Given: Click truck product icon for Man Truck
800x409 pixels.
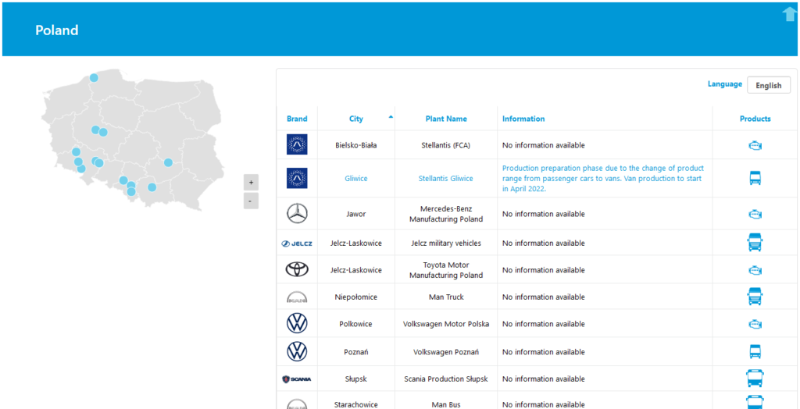Looking at the screenshot, I should coord(755,297).
